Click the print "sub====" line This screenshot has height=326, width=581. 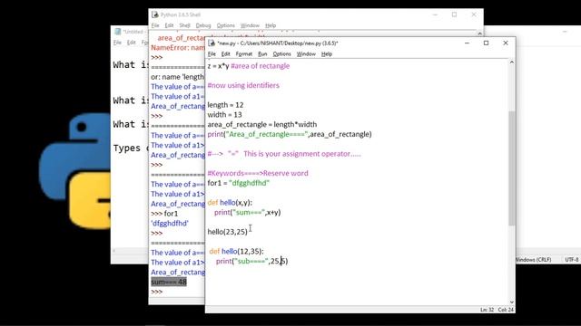(x=252, y=262)
